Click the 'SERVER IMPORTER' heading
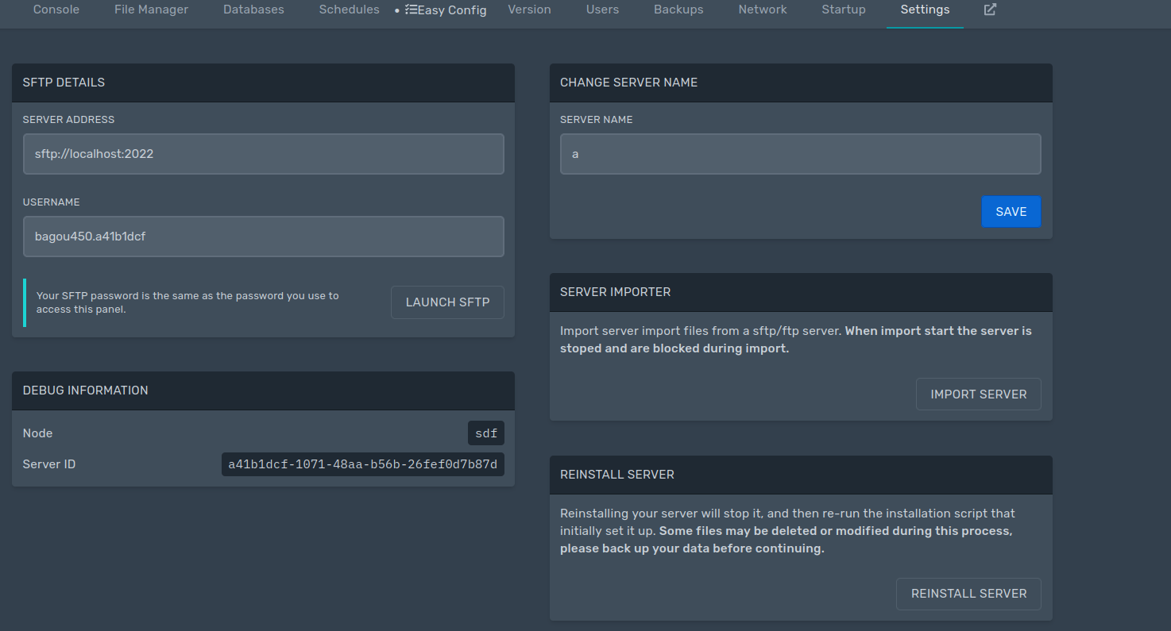The height and width of the screenshot is (631, 1171). click(x=615, y=292)
